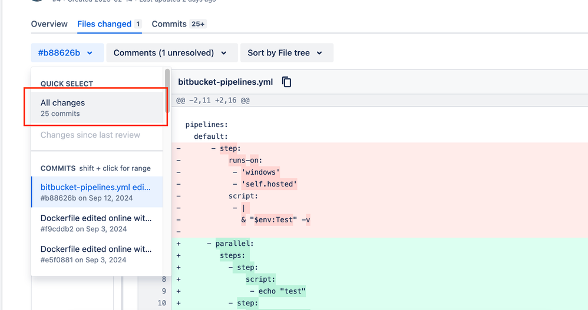Click the bitbucket-pipelines.yml file name header
The height and width of the screenshot is (310, 588).
tap(226, 82)
